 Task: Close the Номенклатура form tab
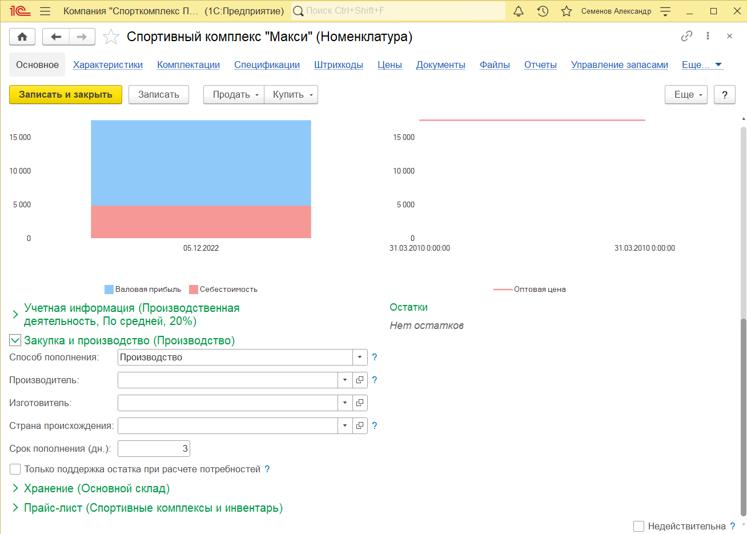point(729,36)
